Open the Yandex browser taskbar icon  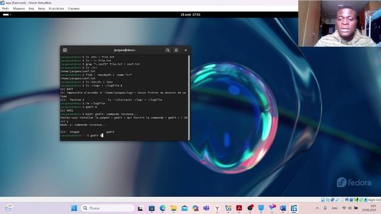[x=217, y=208]
